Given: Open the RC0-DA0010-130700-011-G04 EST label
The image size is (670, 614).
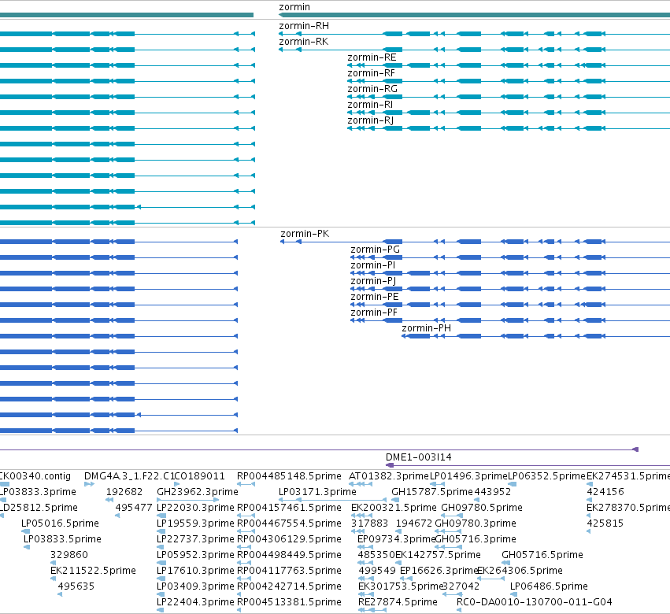Looking at the screenshot, I should [x=534, y=602].
